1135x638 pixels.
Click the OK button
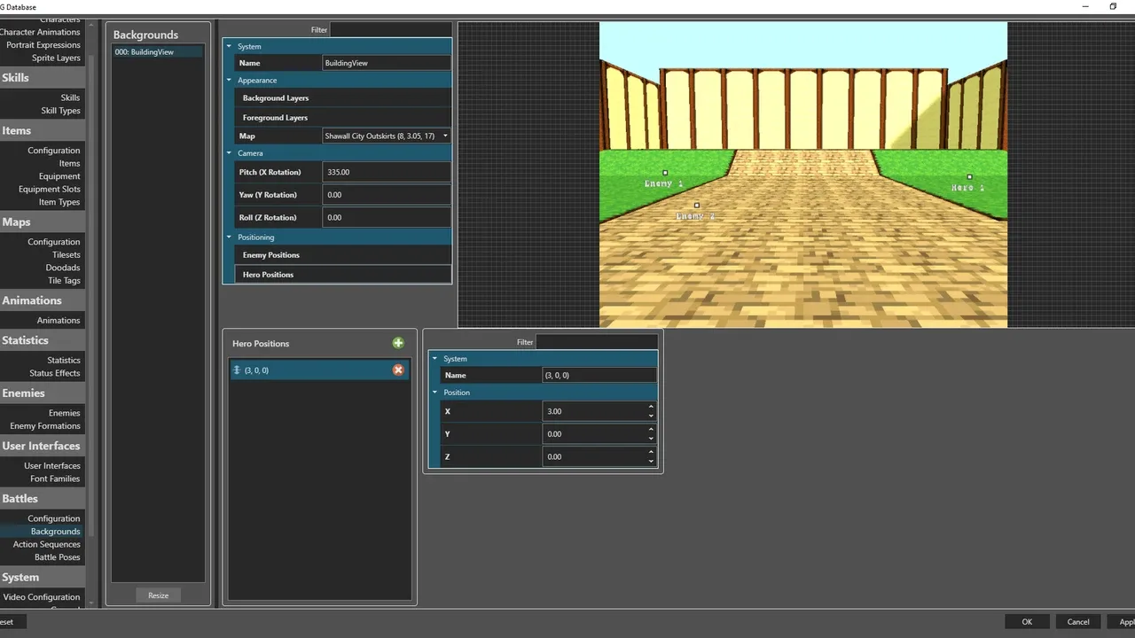tap(1027, 622)
